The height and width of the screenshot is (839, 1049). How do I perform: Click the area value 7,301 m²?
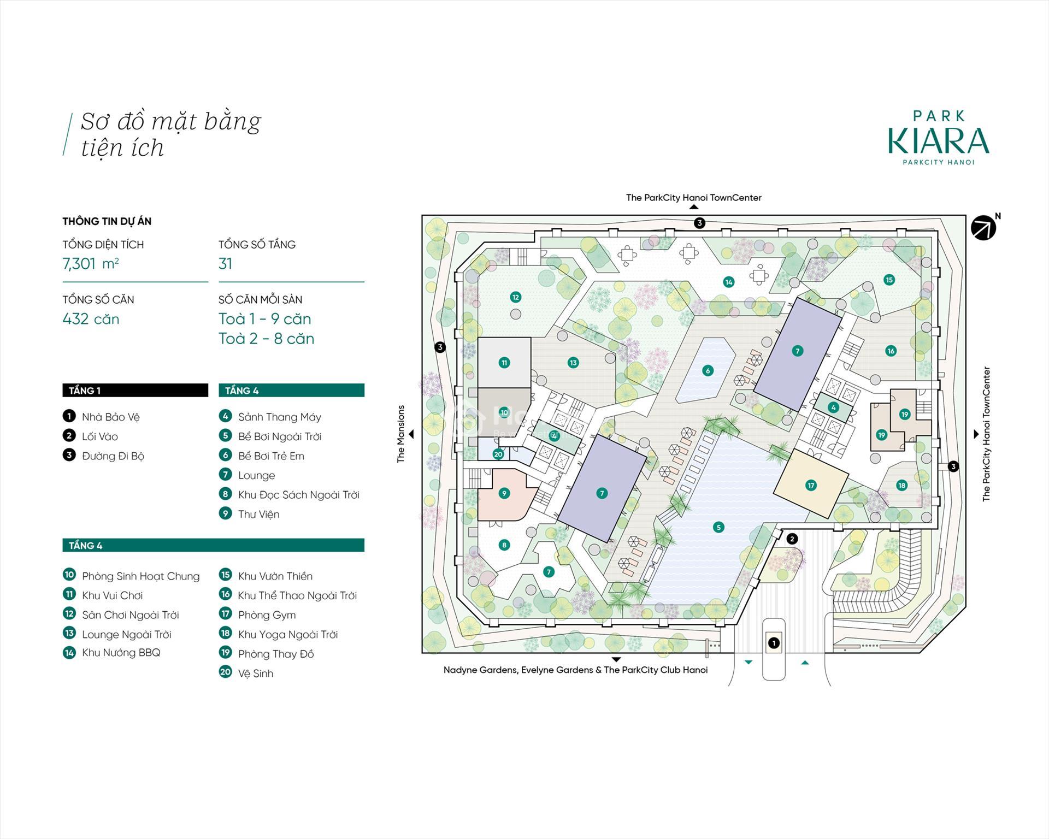tap(91, 264)
